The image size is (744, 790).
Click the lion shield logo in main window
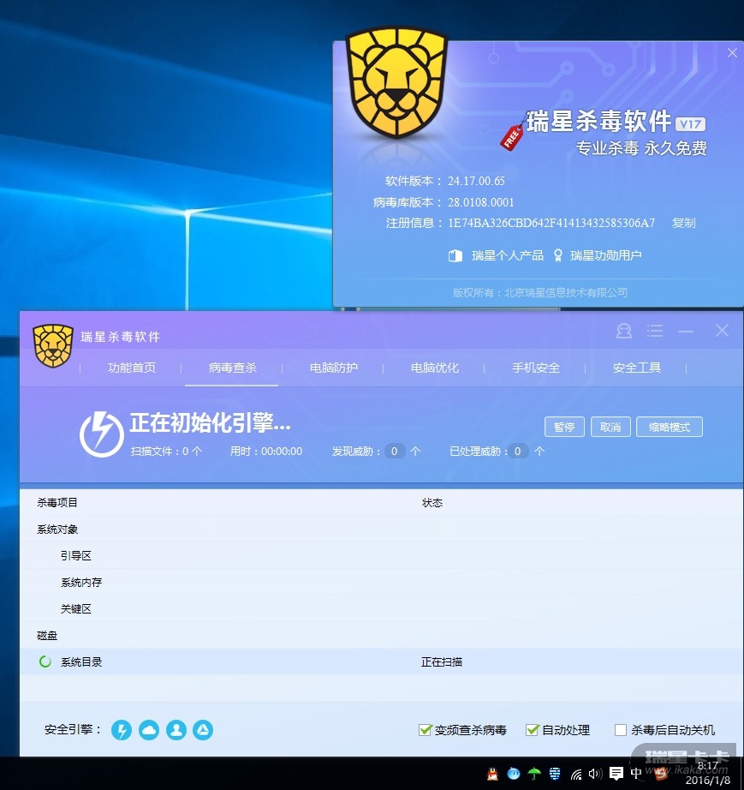point(53,345)
